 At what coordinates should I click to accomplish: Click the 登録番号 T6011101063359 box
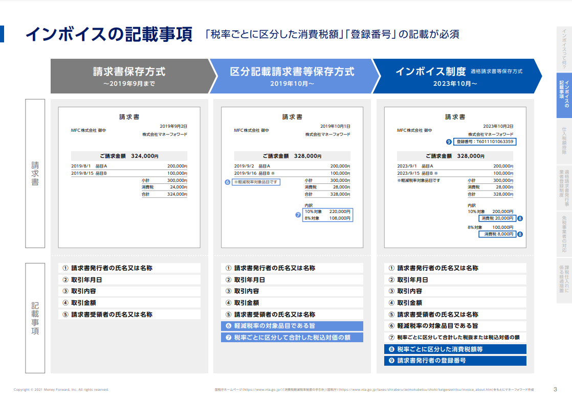(485, 141)
